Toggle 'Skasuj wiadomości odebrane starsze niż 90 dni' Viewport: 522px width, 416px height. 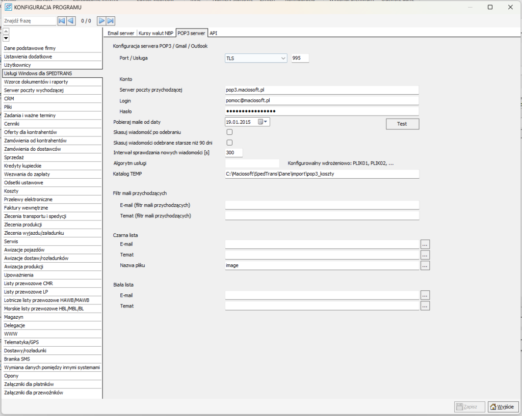(229, 143)
